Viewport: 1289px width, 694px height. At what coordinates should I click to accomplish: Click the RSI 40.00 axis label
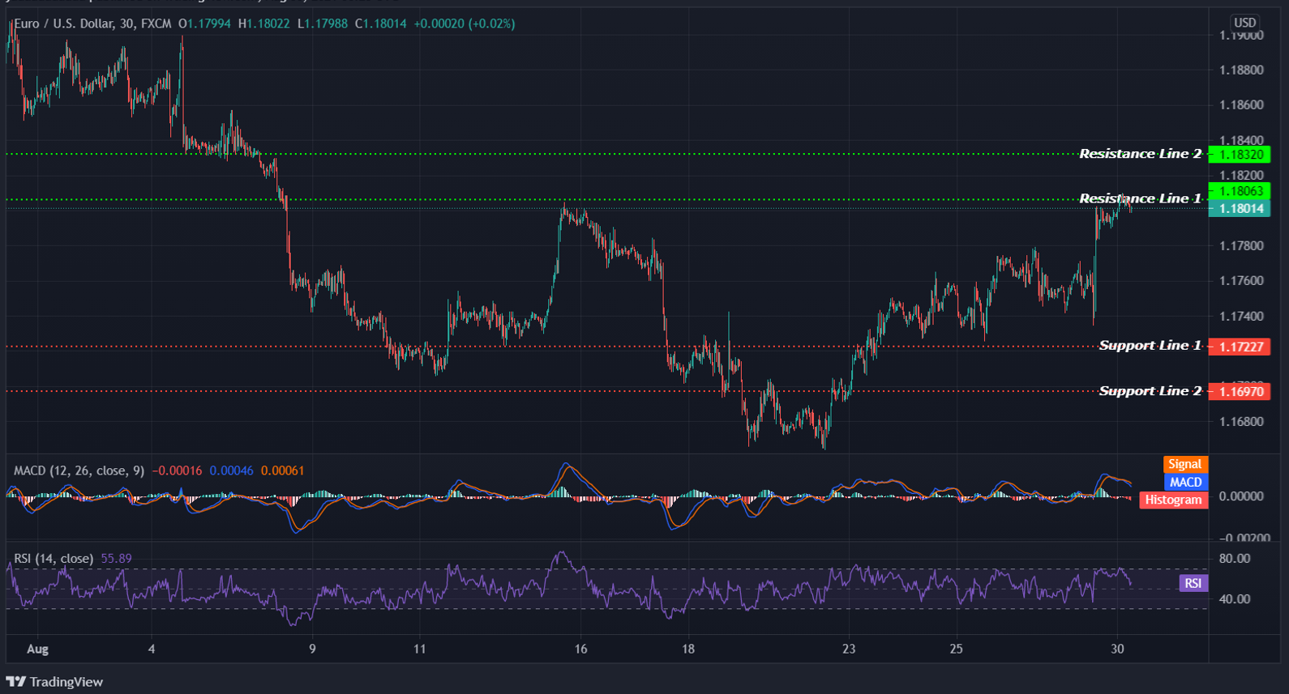[x=1235, y=599]
